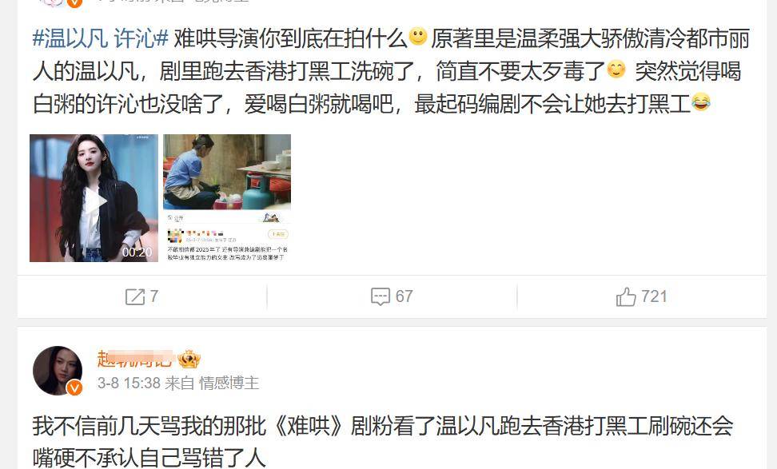This screenshot has width=777, height=469.
Task: Open the #温以凡 许沁# hashtag link
Action: coord(101,38)
